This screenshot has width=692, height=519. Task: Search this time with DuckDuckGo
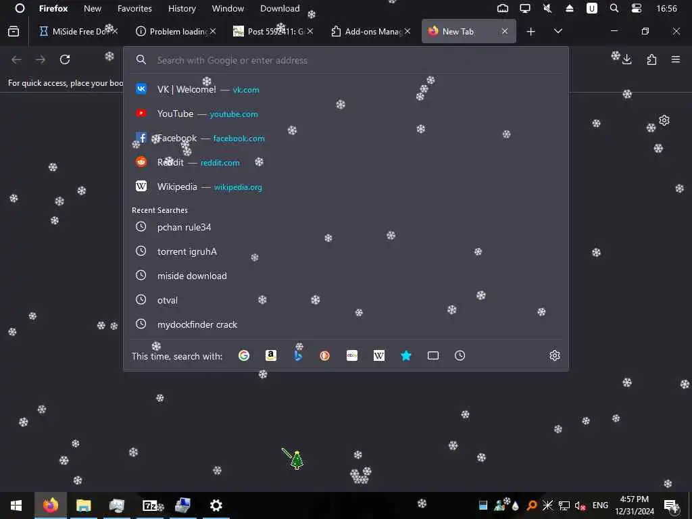tap(325, 355)
